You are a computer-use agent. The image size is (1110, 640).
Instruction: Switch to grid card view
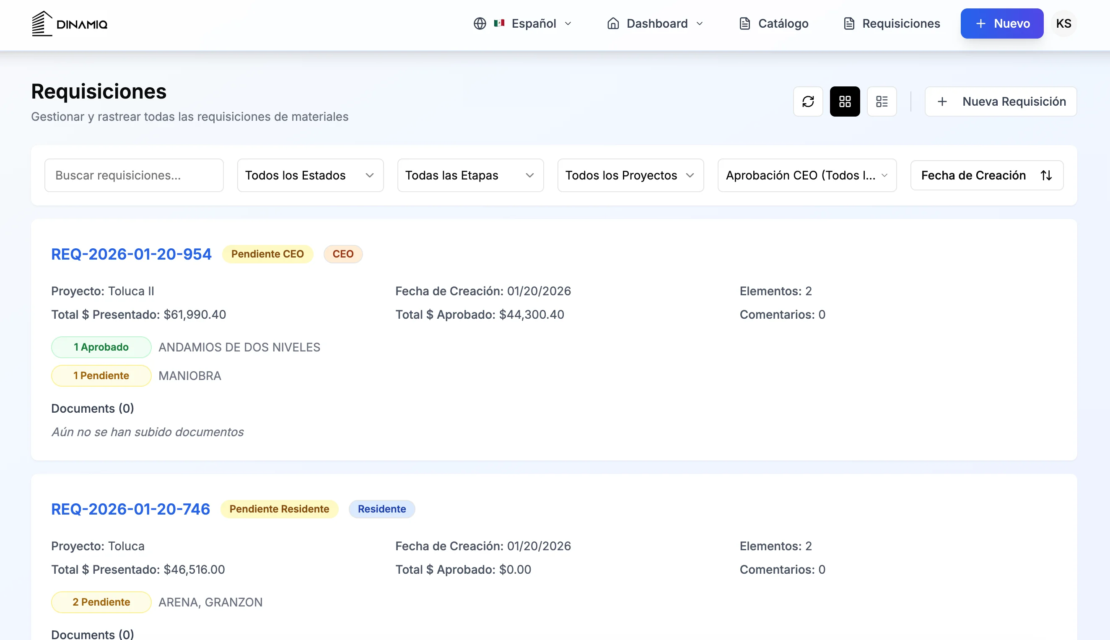click(845, 101)
